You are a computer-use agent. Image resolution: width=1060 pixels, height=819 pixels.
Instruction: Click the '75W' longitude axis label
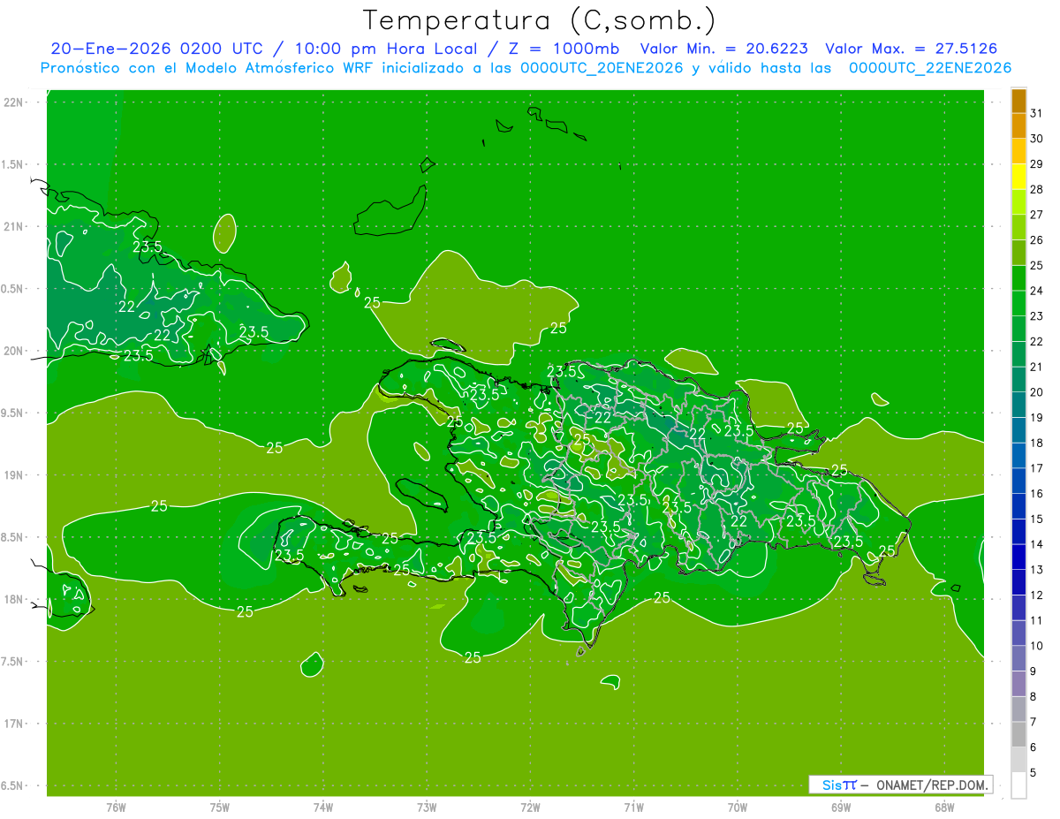point(220,808)
